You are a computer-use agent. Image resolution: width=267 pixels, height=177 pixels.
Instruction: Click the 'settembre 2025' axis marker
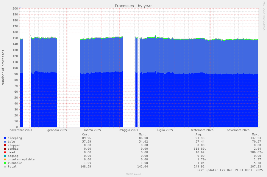(x=202, y=130)
